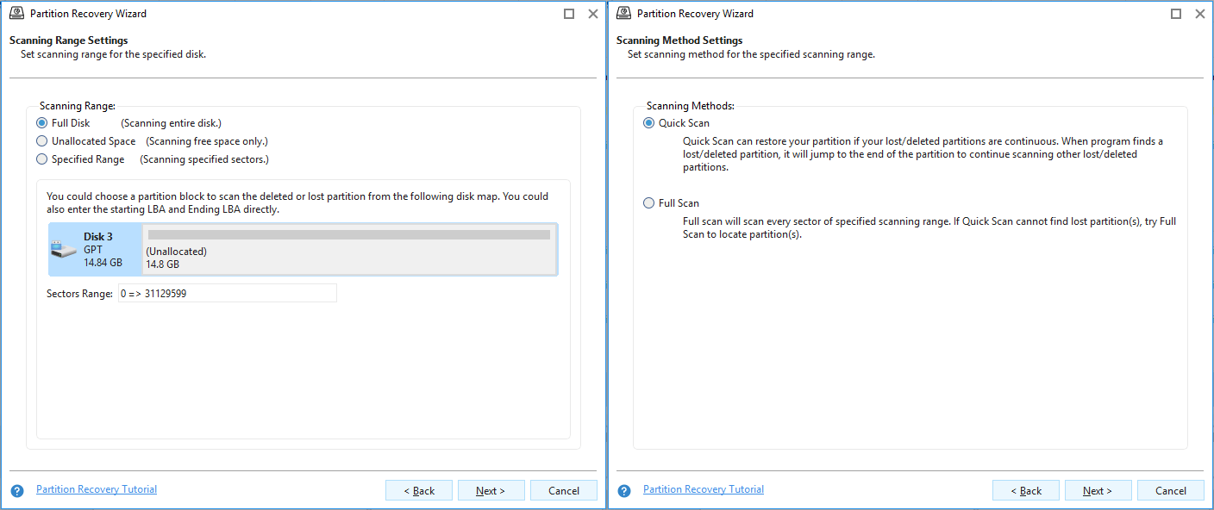Image resolution: width=1214 pixels, height=510 pixels.
Task: Click Next in the Scanning Range Settings window
Action: pos(491,490)
